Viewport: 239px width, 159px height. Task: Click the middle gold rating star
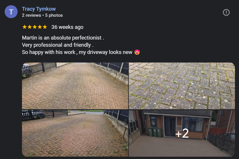click(x=35, y=27)
